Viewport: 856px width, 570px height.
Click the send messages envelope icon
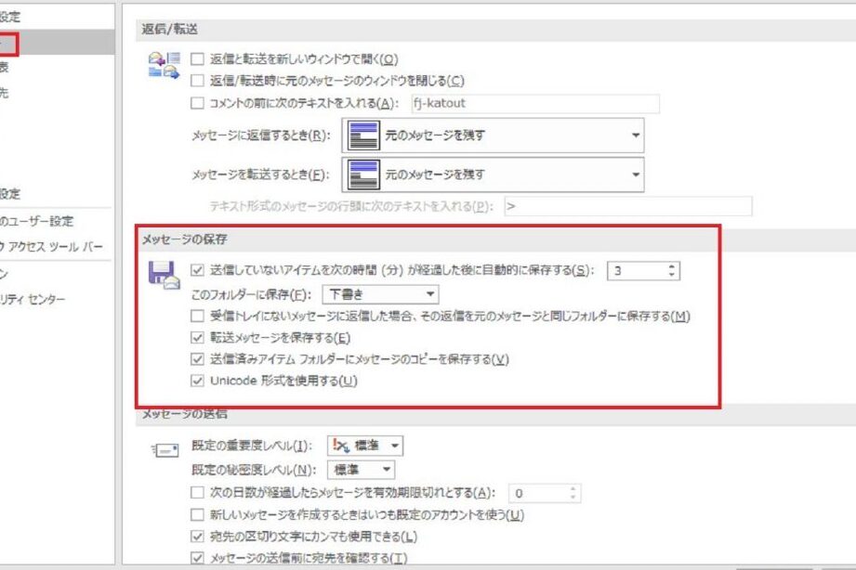[x=164, y=451]
